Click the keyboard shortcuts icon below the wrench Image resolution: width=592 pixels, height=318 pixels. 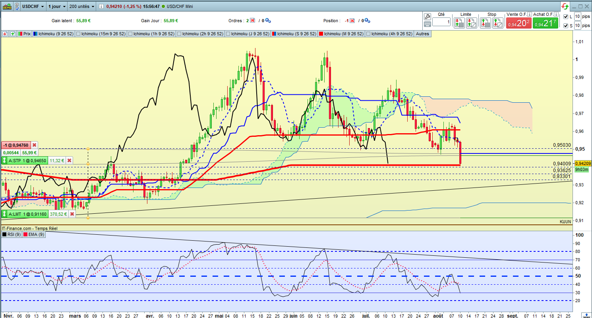[428, 24]
